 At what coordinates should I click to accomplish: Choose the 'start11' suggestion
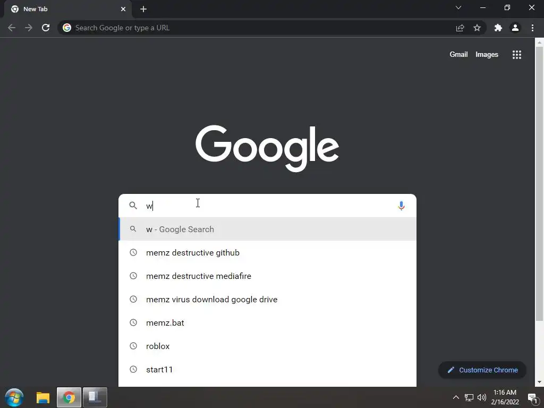[267, 370]
